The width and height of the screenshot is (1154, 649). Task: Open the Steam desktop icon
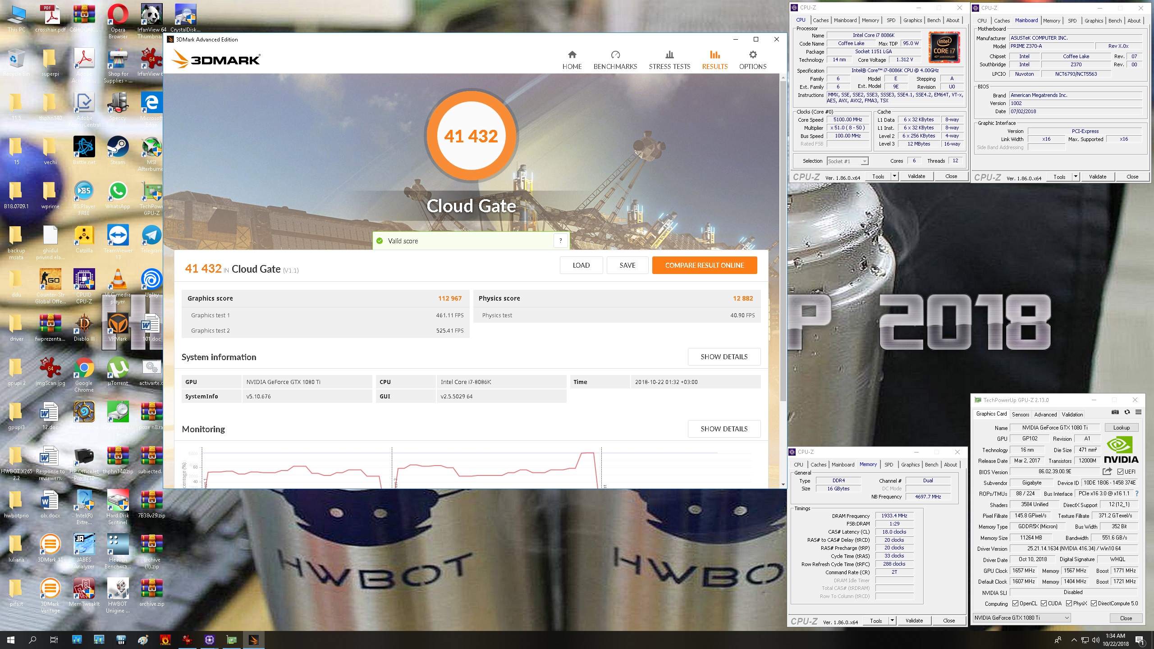pyautogui.click(x=118, y=151)
